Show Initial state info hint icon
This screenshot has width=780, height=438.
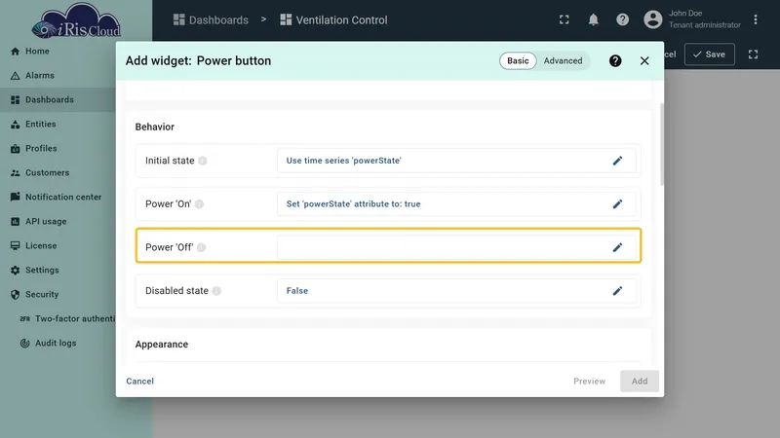coord(203,161)
